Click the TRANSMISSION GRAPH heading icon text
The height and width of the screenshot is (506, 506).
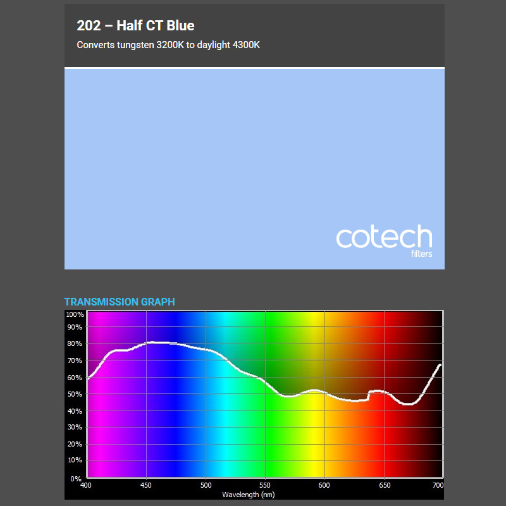[119, 302]
